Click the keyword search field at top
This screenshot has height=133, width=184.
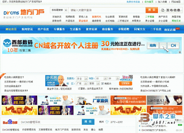(107, 10)
